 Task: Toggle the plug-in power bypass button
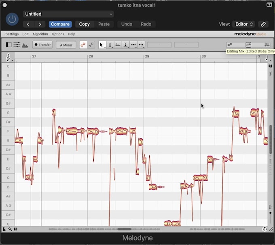click(x=12, y=19)
